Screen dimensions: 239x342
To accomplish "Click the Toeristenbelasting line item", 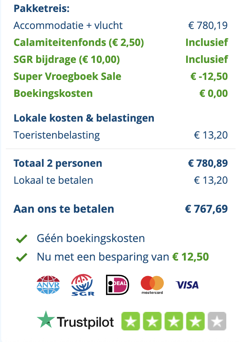I will pos(57,135).
